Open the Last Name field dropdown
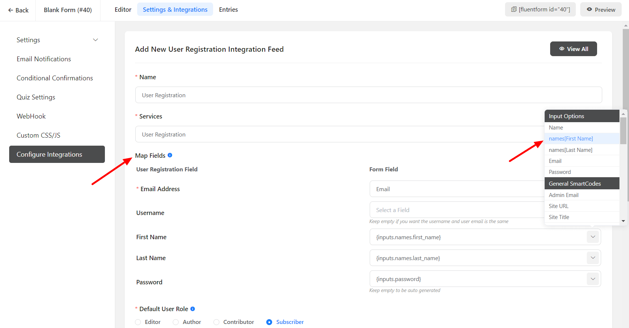Screen dimensions: 629x328 coord(593,258)
